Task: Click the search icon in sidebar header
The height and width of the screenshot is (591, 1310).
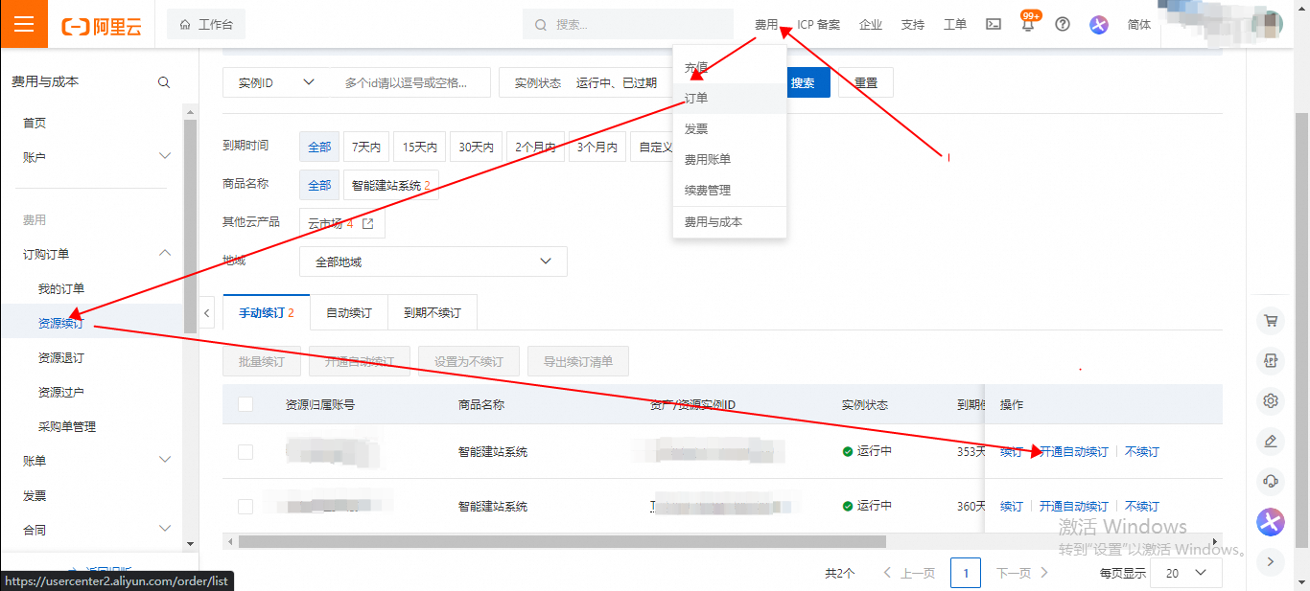Action: click(164, 82)
